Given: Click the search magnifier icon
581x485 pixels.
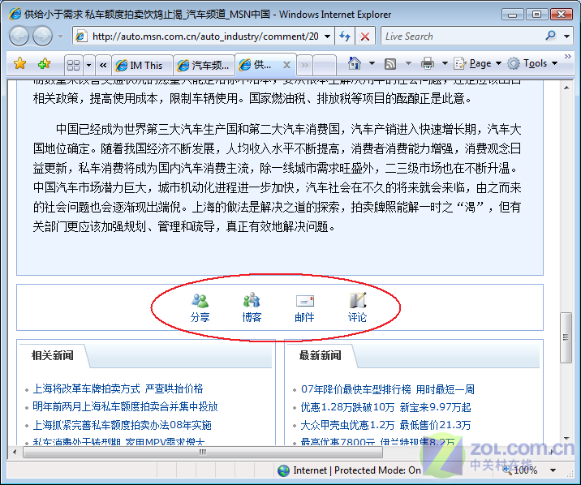Looking at the screenshot, I should pyautogui.click(x=551, y=36).
